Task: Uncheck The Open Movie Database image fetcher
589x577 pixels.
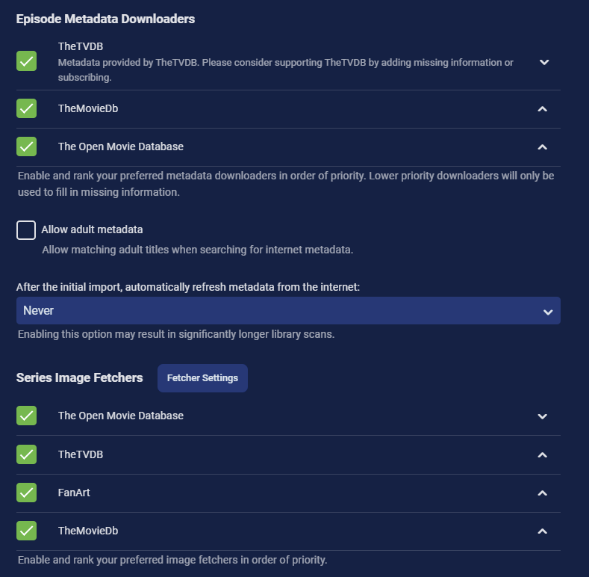Action: (26, 416)
